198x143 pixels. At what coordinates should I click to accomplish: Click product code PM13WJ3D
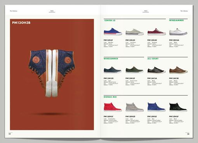(108, 78)
